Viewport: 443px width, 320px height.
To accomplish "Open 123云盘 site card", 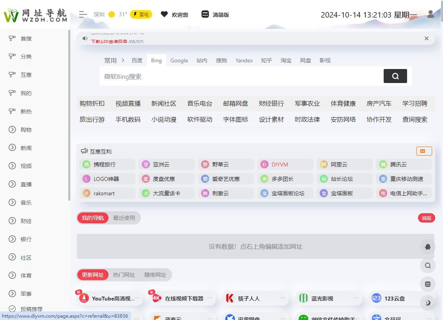I will point(395,298).
